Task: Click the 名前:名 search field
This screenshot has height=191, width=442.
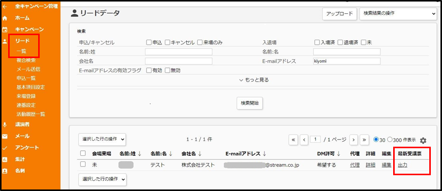Action: pos(347,52)
